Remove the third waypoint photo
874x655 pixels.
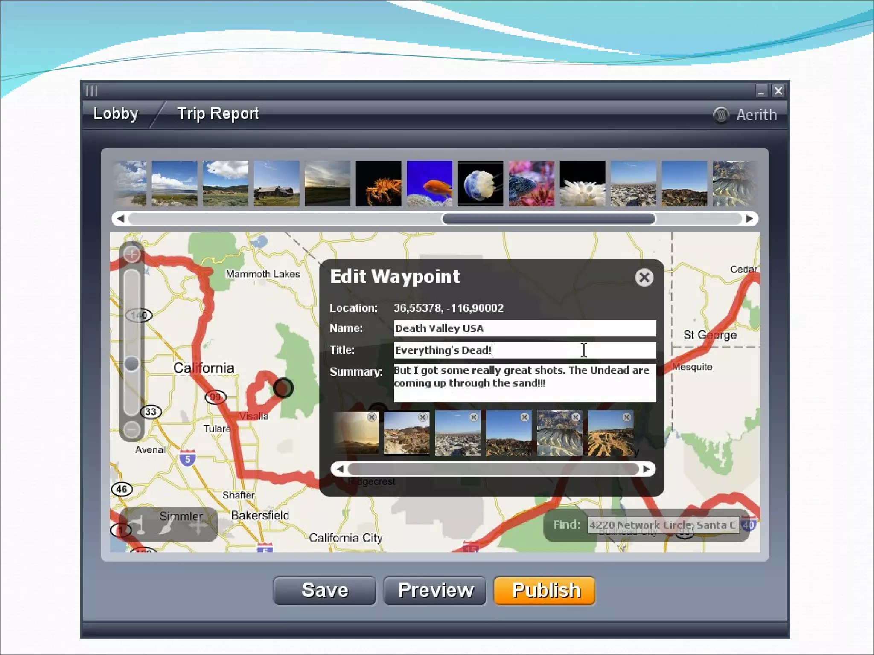(474, 417)
